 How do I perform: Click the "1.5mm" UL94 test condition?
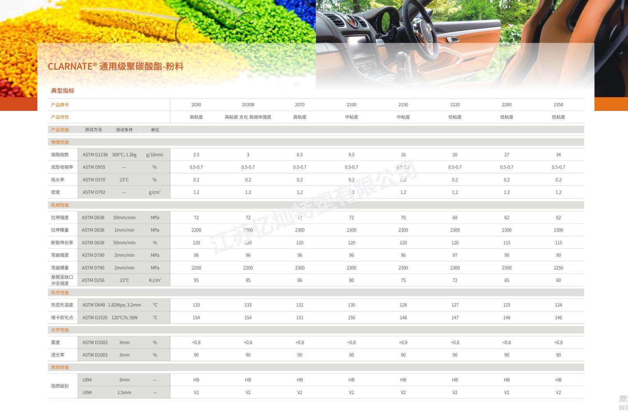click(x=124, y=392)
